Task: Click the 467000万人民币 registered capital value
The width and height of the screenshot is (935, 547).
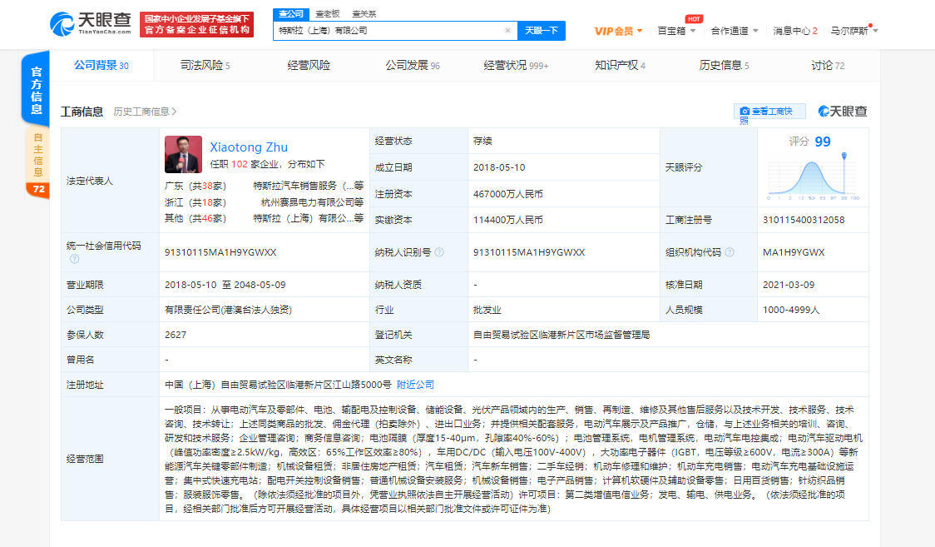Action: pyautogui.click(x=508, y=194)
